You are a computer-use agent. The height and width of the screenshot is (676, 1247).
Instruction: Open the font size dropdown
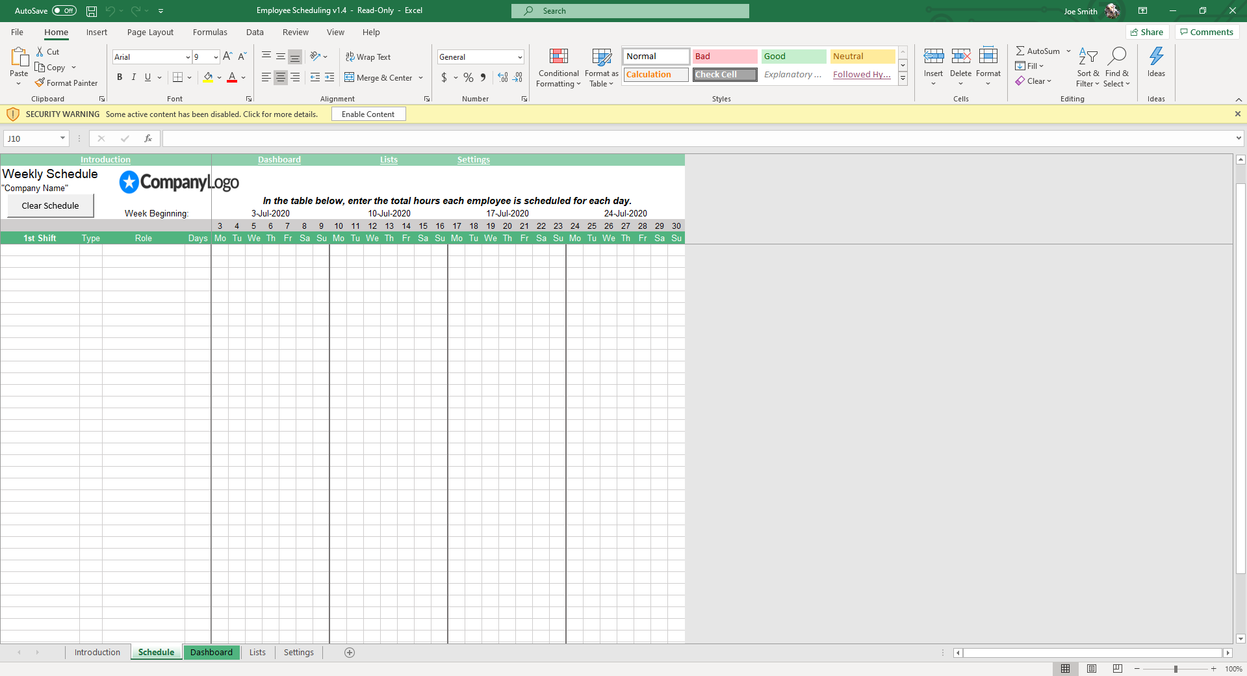tap(216, 57)
